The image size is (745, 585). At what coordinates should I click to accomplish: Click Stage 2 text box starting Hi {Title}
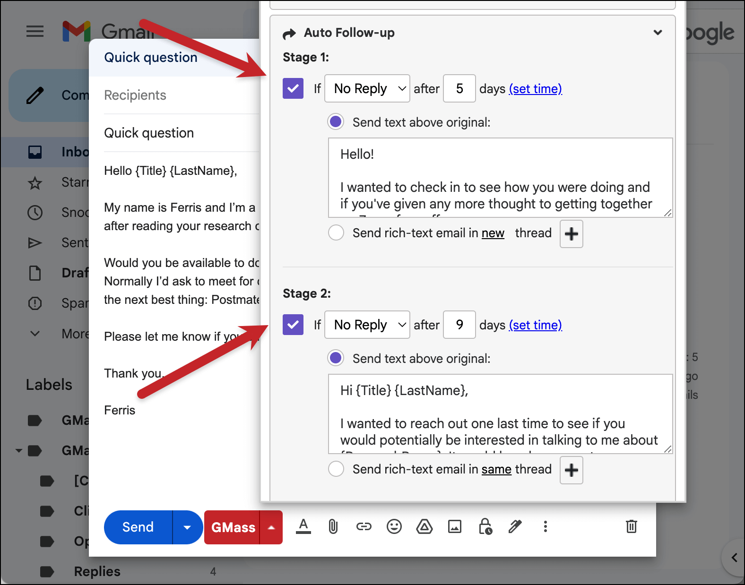(x=501, y=414)
